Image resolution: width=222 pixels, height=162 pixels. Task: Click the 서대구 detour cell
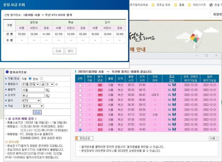pos(155,95)
